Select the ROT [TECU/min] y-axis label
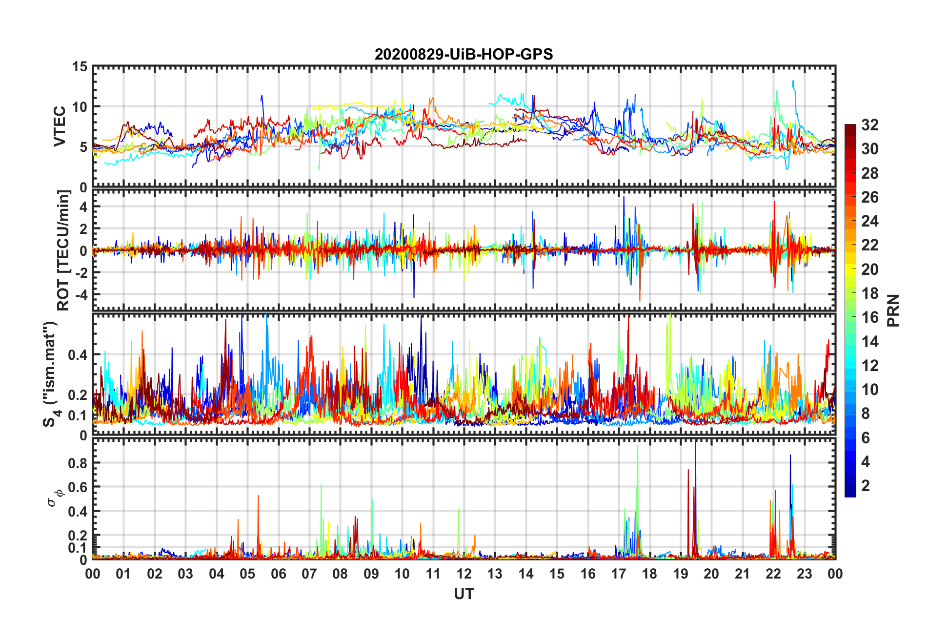This screenshot has height=621, width=928. (x=63, y=250)
